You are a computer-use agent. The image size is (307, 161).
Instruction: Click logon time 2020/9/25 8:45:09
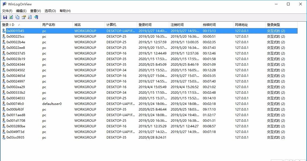[x=153, y=64]
